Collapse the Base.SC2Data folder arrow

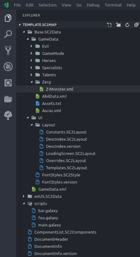[24, 32]
